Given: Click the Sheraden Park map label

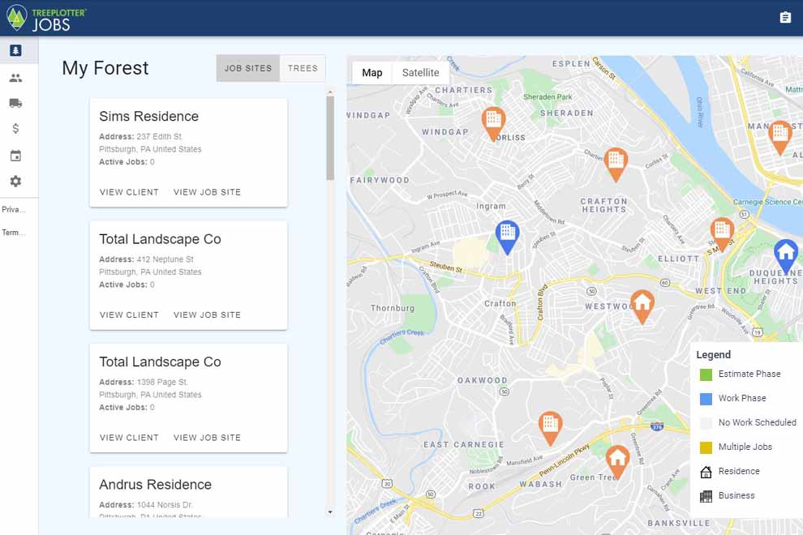Looking at the screenshot, I should (547, 96).
